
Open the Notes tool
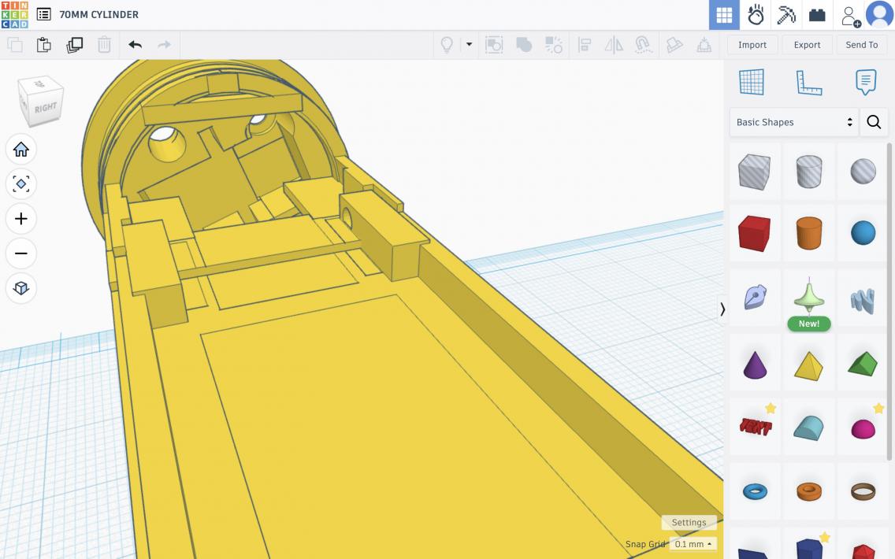pyautogui.click(x=865, y=82)
